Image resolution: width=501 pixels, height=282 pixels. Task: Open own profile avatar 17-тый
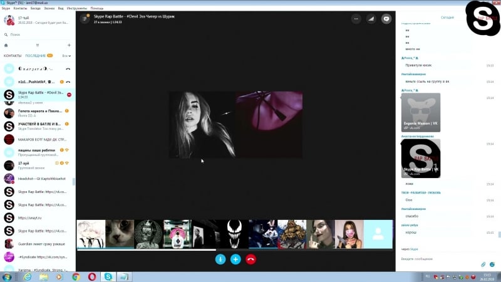click(x=9, y=20)
